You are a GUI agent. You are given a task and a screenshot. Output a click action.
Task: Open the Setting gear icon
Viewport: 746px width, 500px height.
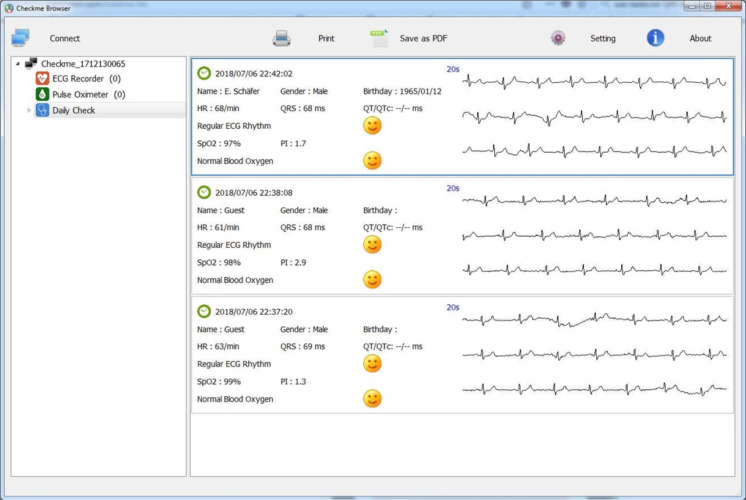[558, 38]
